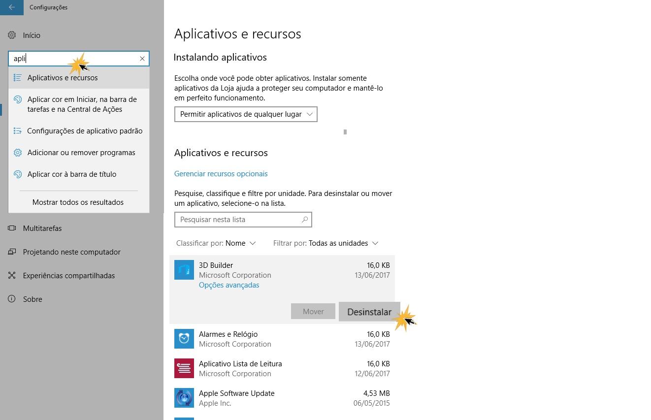
Task: Click the Apple Inc. publisher text
Action: [x=215, y=403]
